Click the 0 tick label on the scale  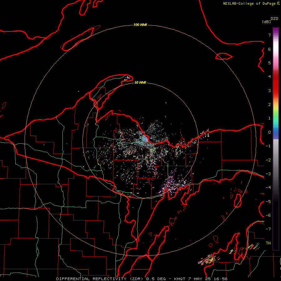point(269,132)
